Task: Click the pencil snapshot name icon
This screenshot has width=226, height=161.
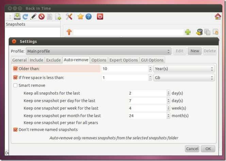Action: [x=33, y=17]
